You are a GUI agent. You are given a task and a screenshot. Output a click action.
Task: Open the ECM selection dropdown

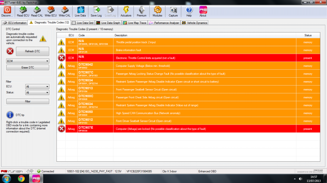[x=28, y=61]
